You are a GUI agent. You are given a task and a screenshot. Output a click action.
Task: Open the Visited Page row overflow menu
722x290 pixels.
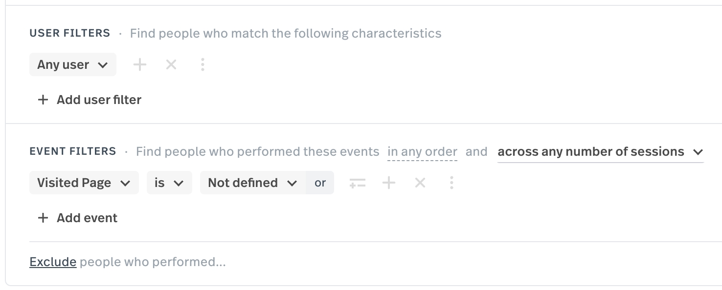pos(451,183)
